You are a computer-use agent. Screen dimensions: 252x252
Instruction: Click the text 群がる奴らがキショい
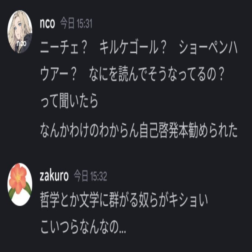click(x=158, y=201)
